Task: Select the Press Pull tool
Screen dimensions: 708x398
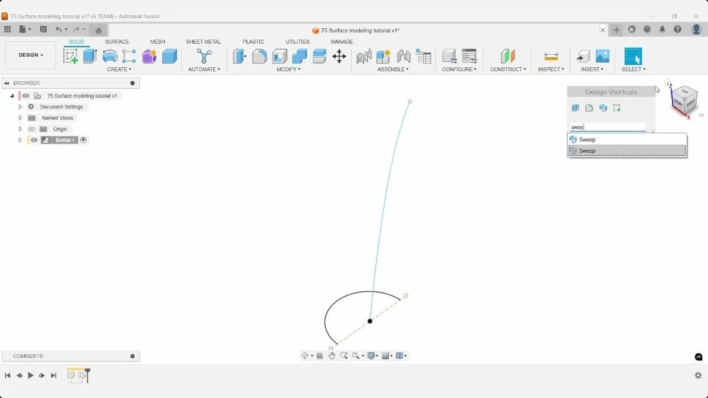Action: [240, 57]
